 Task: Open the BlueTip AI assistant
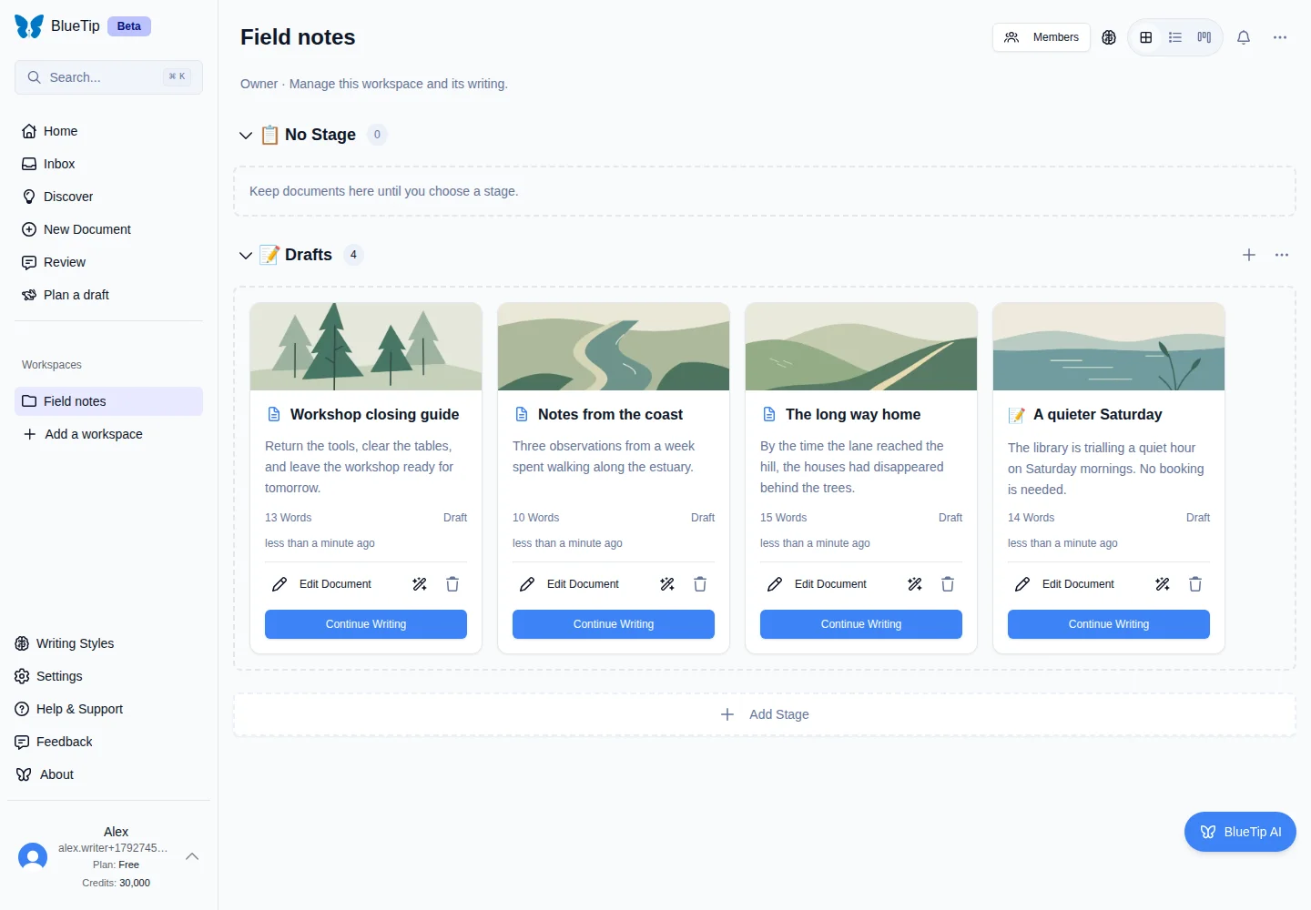click(x=1240, y=832)
